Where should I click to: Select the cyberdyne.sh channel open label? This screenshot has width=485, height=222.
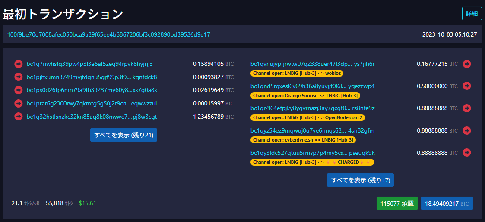coord(303,140)
